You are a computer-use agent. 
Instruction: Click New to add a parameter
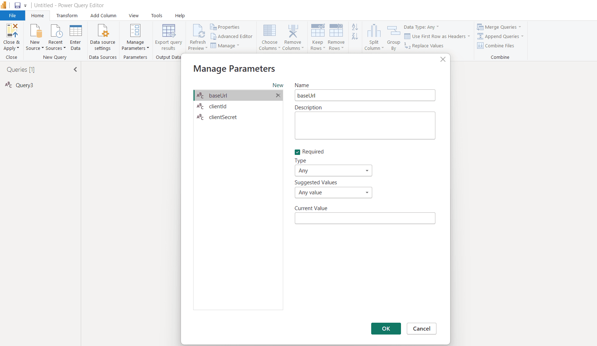click(278, 85)
